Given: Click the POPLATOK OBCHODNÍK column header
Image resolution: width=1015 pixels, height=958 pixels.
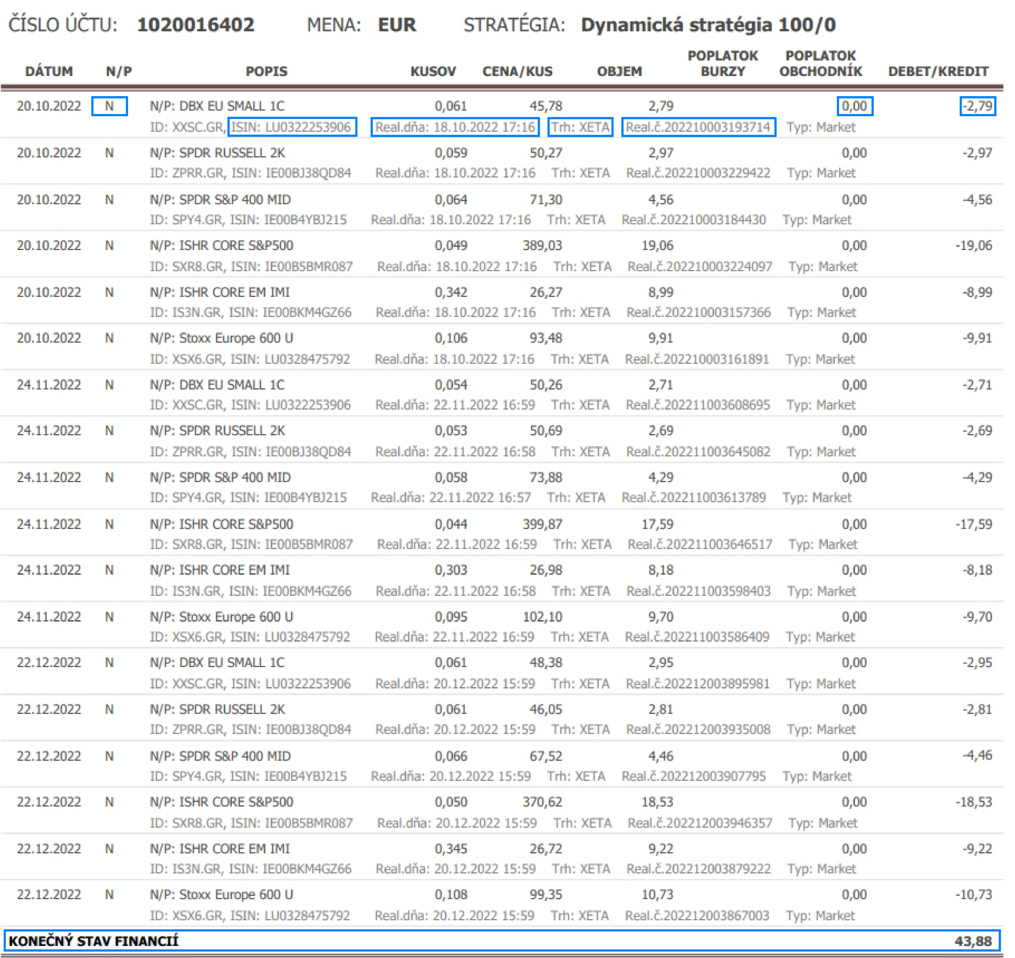Looking at the screenshot, I should pos(820,64).
